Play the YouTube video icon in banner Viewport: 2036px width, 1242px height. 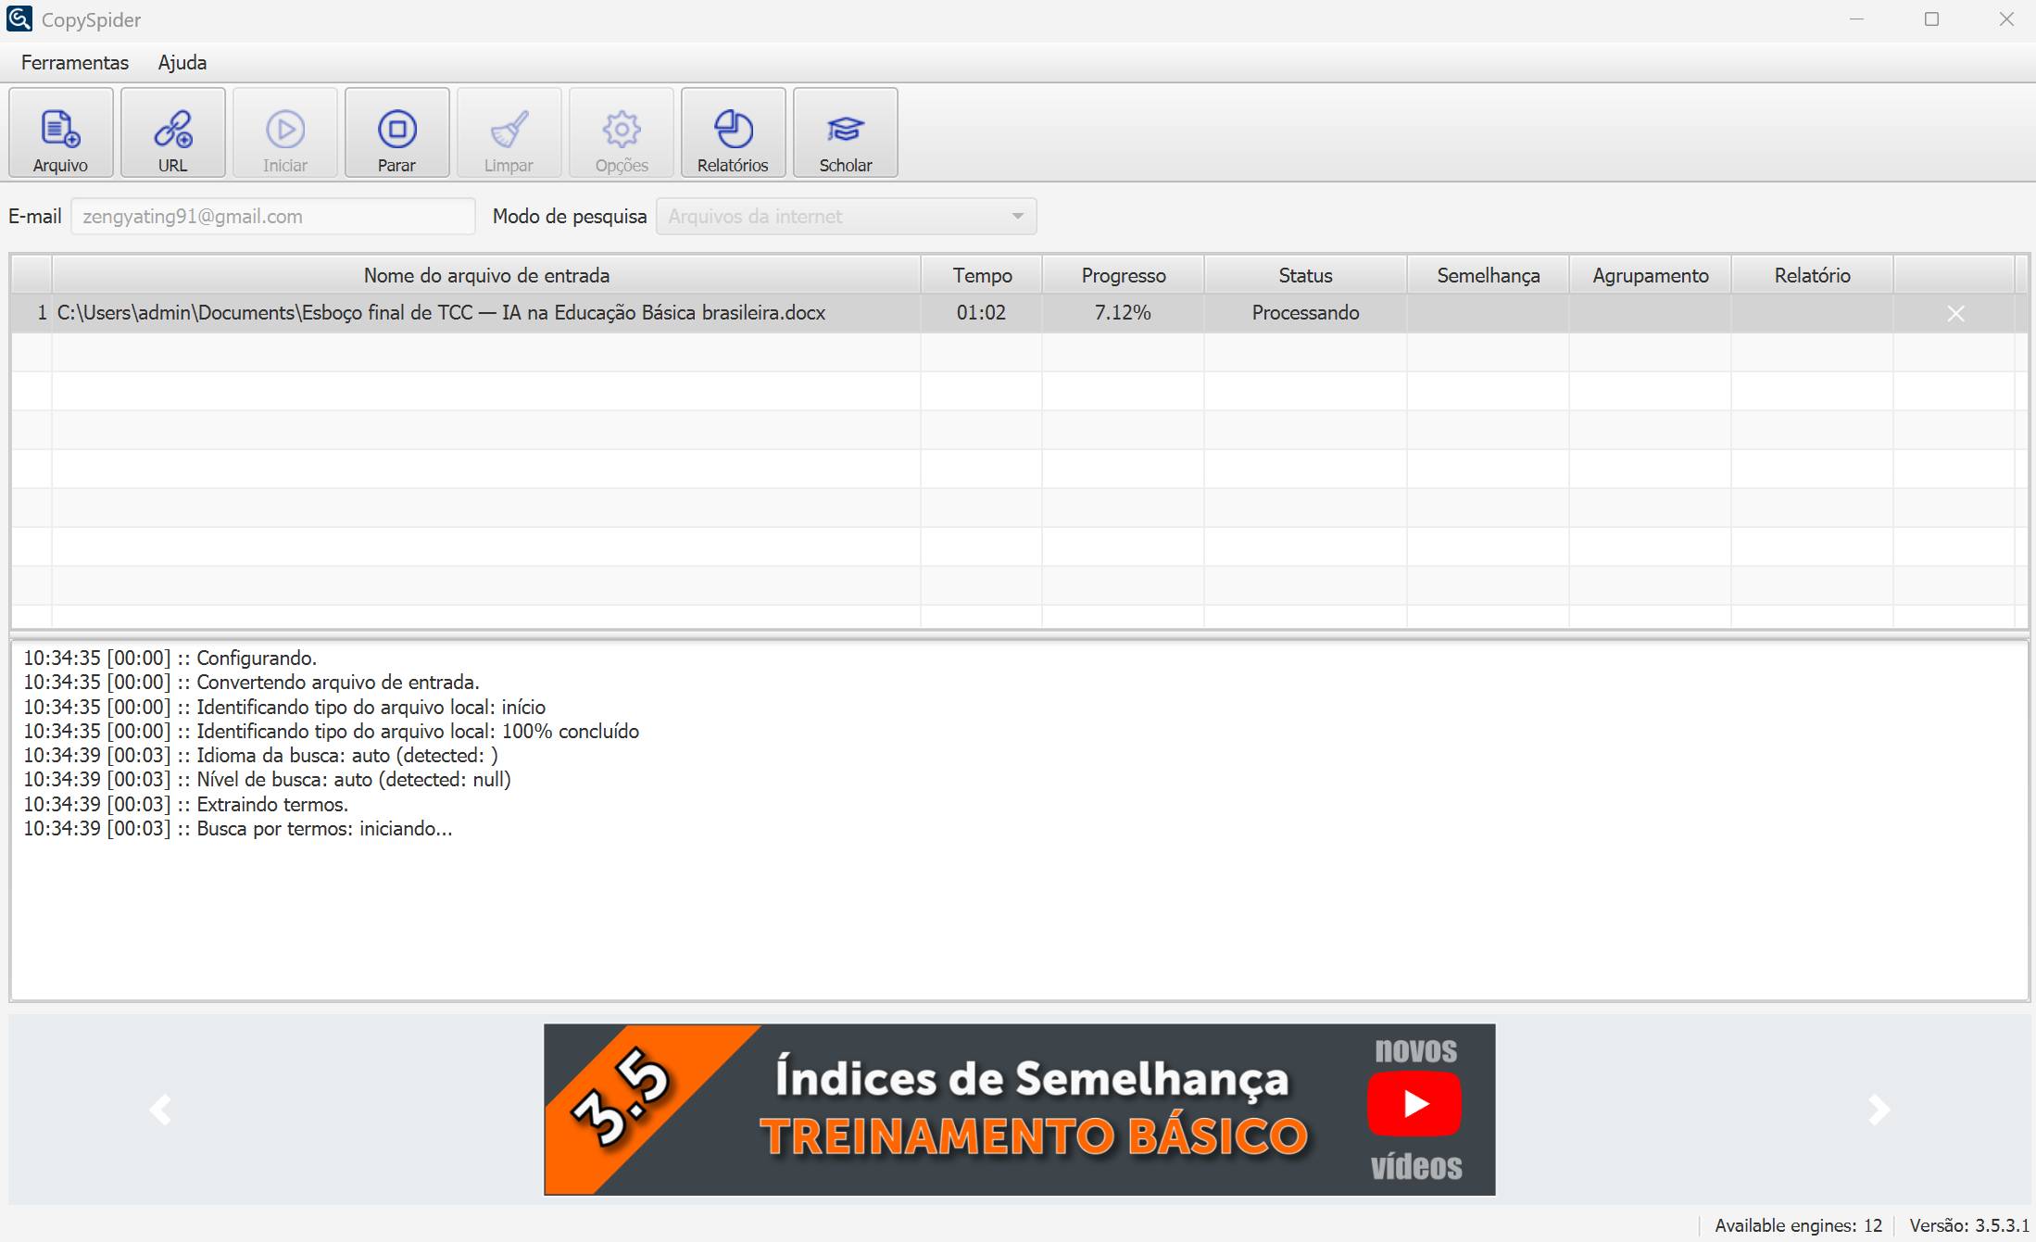[1414, 1103]
